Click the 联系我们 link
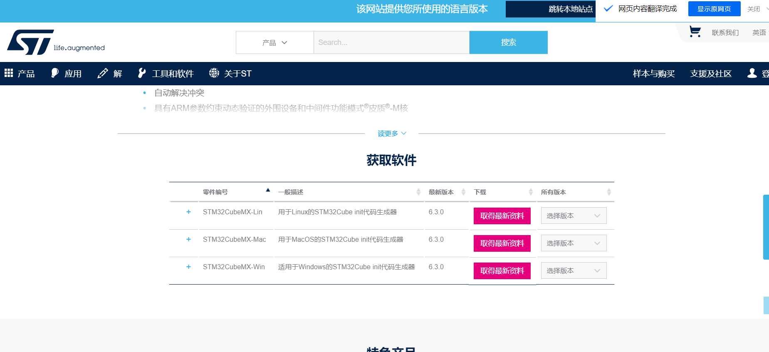Viewport: 769px width, 352px height. coord(725,32)
